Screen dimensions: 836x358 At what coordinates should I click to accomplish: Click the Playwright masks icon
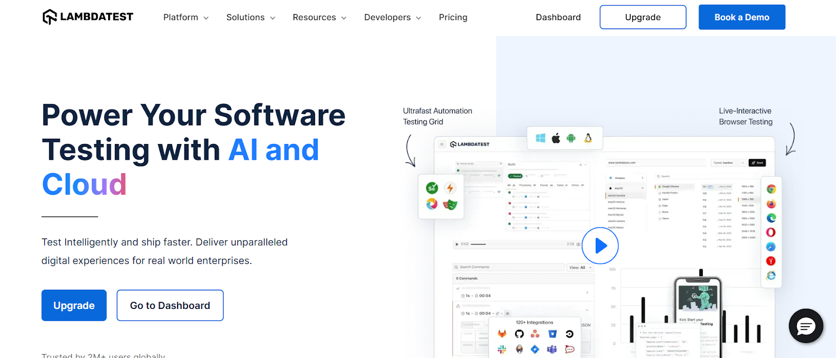click(x=450, y=205)
